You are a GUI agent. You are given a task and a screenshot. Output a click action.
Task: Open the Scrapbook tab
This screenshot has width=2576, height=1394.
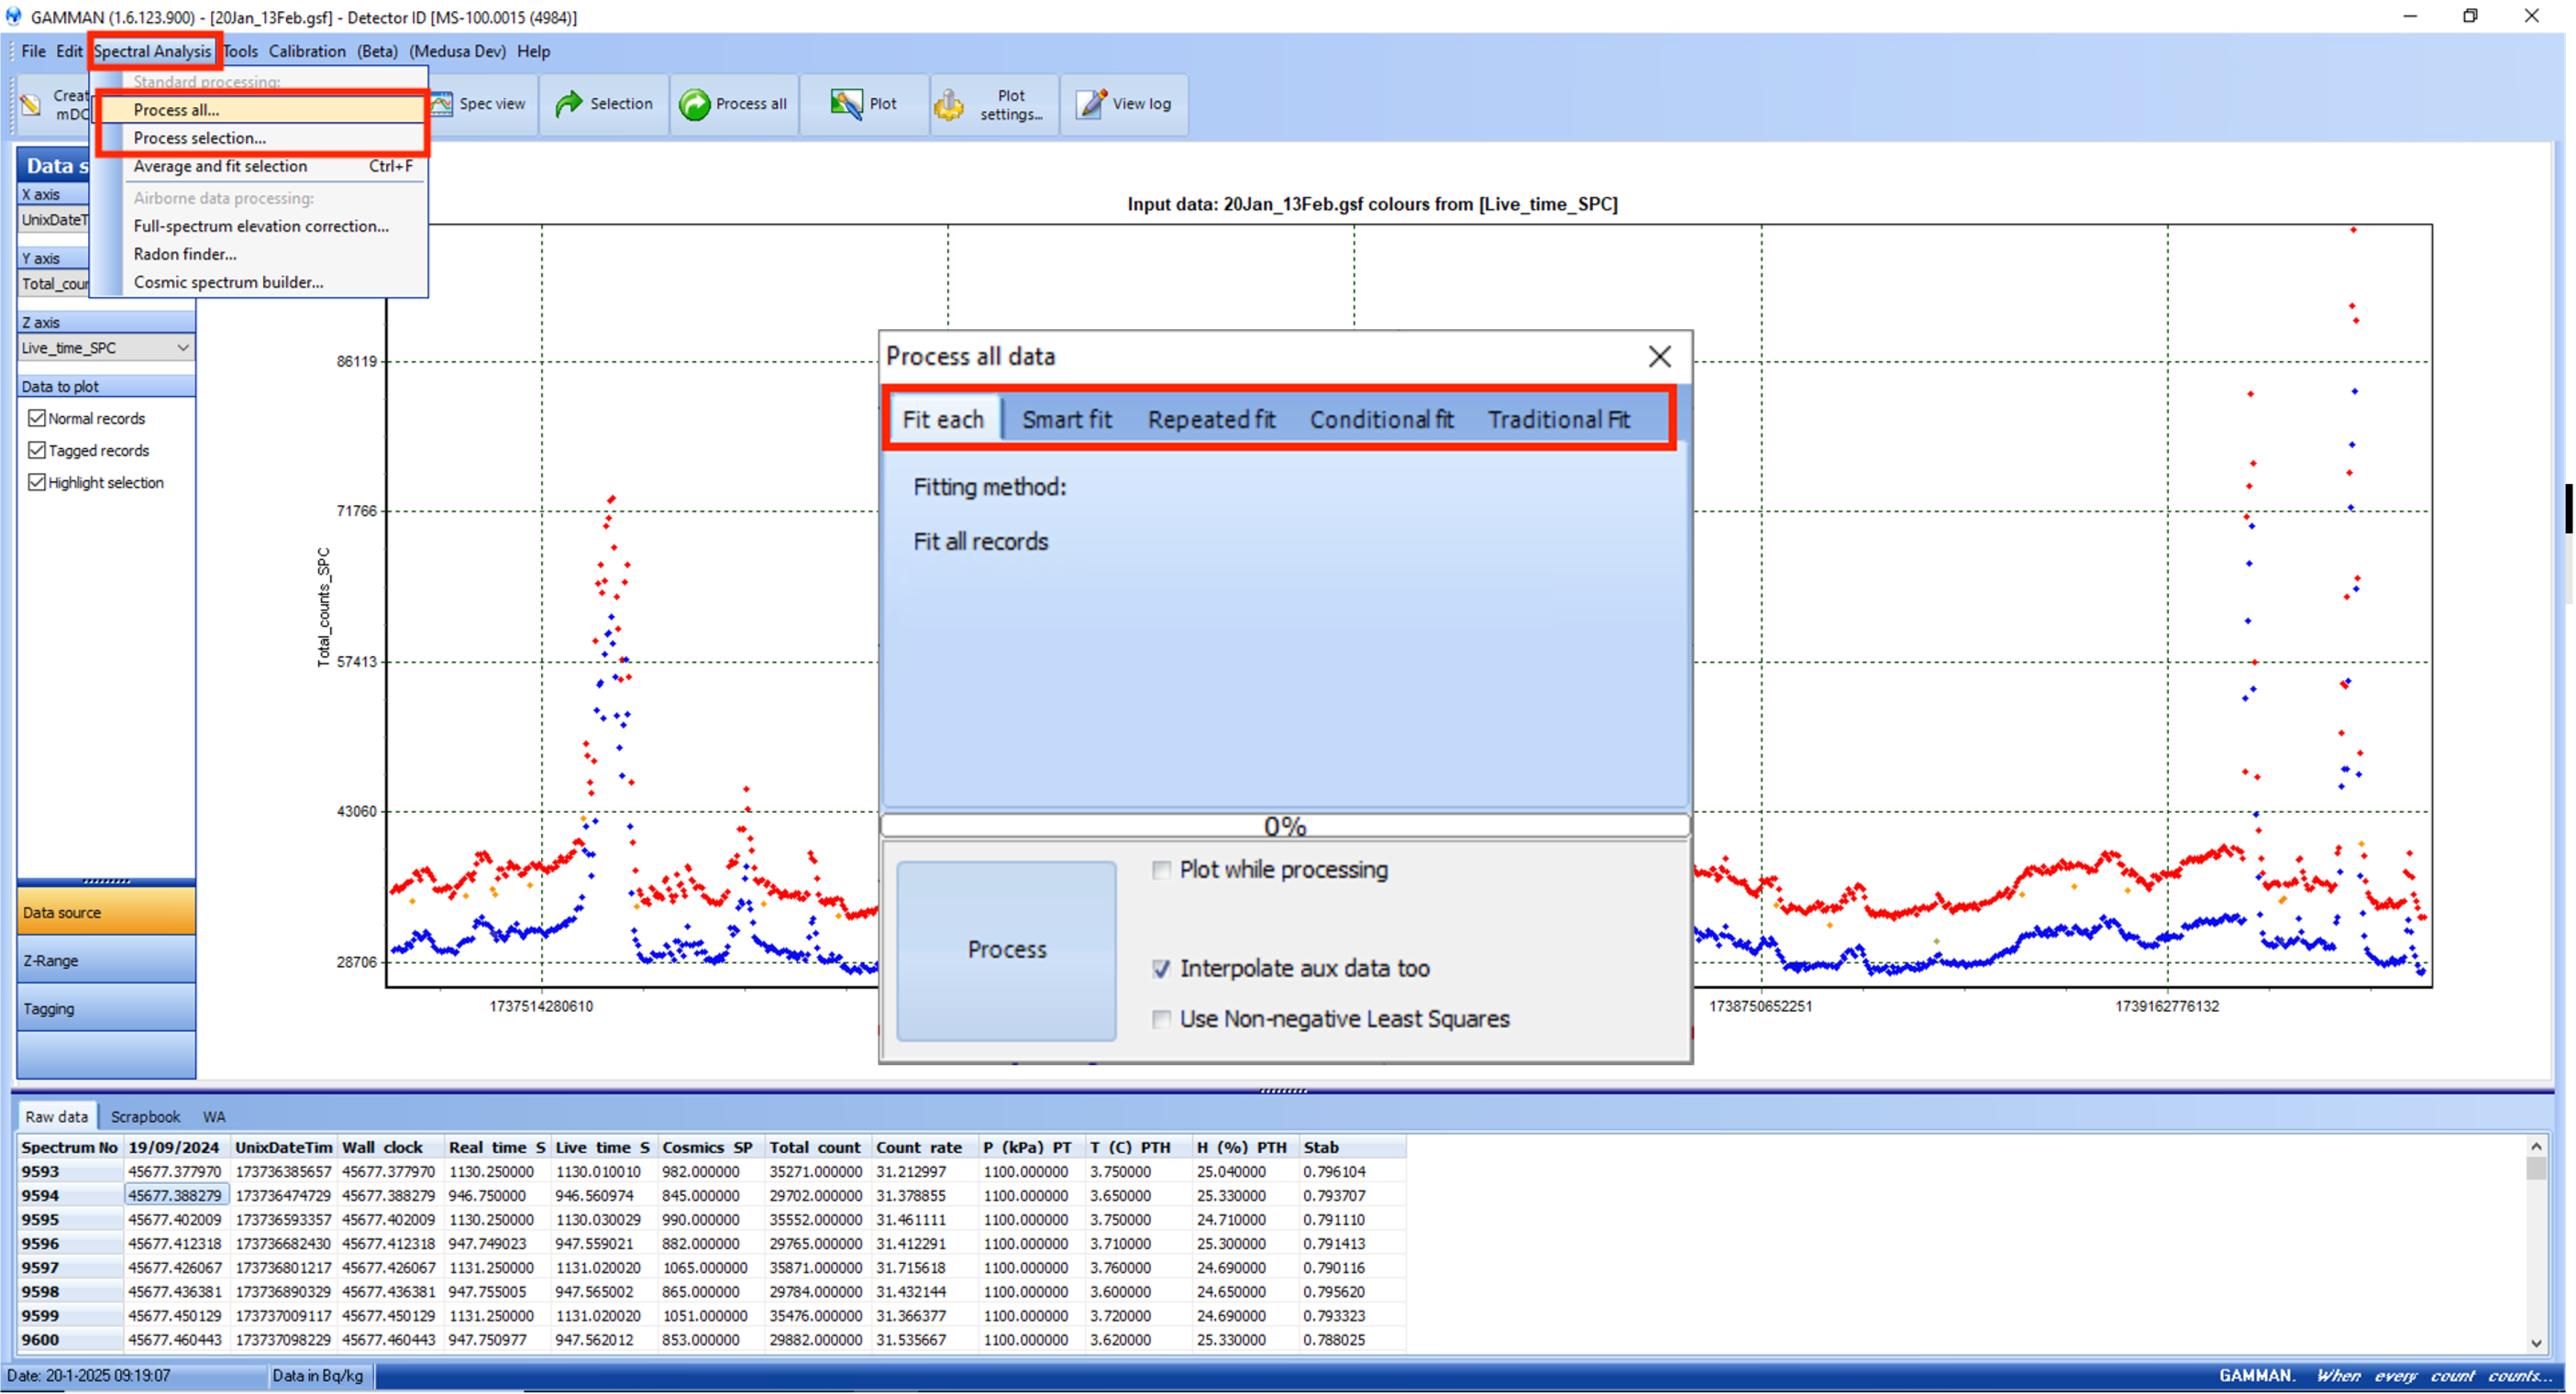pos(145,1116)
